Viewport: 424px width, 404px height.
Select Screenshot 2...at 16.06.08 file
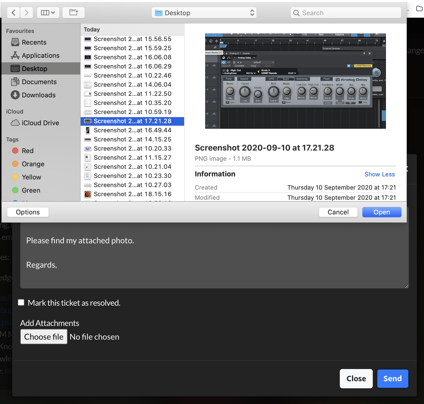132,57
